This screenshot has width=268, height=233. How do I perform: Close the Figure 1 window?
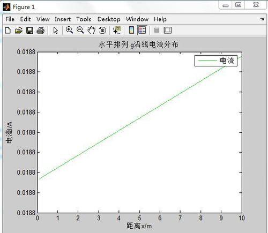256,5
